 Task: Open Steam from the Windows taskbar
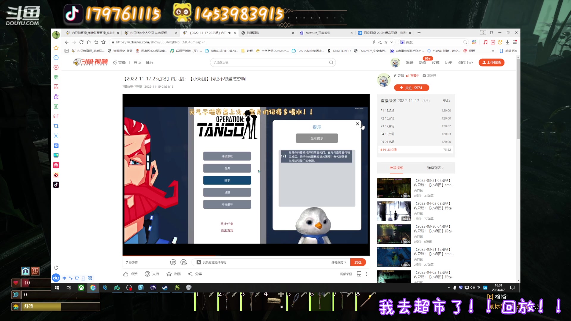(165, 288)
